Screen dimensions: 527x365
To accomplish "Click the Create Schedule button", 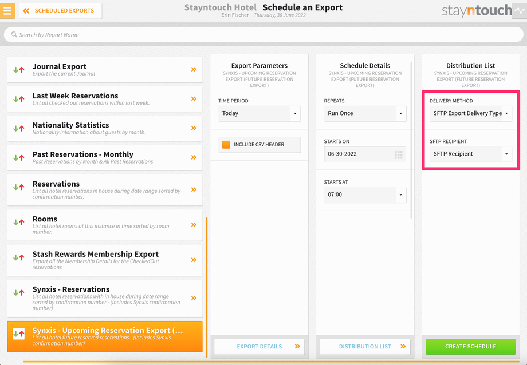I will click(470, 347).
